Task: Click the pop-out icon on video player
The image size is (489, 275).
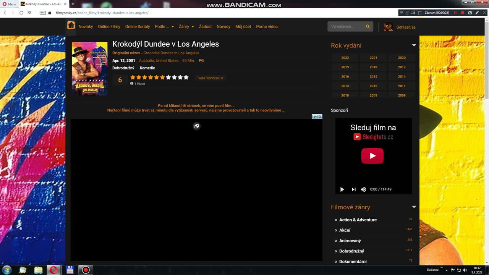Action: coord(196,126)
